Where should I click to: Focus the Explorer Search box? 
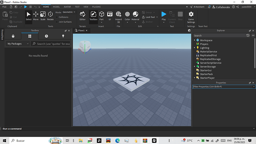coord(219,36)
